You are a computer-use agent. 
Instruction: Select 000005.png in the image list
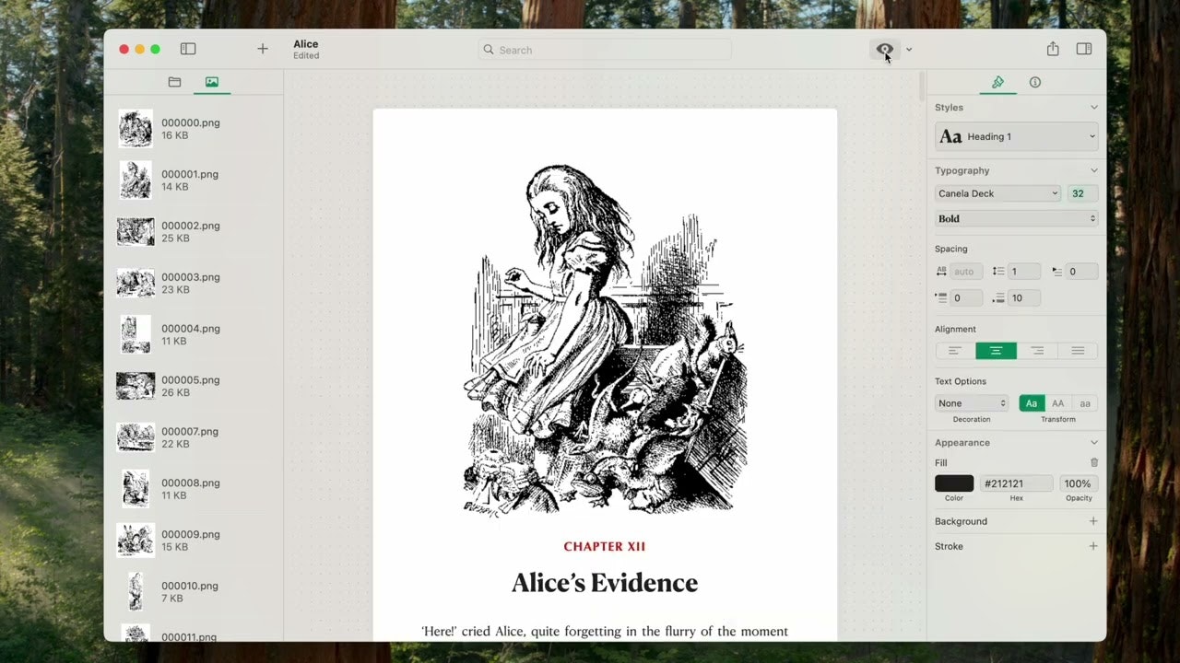pyautogui.click(x=194, y=387)
